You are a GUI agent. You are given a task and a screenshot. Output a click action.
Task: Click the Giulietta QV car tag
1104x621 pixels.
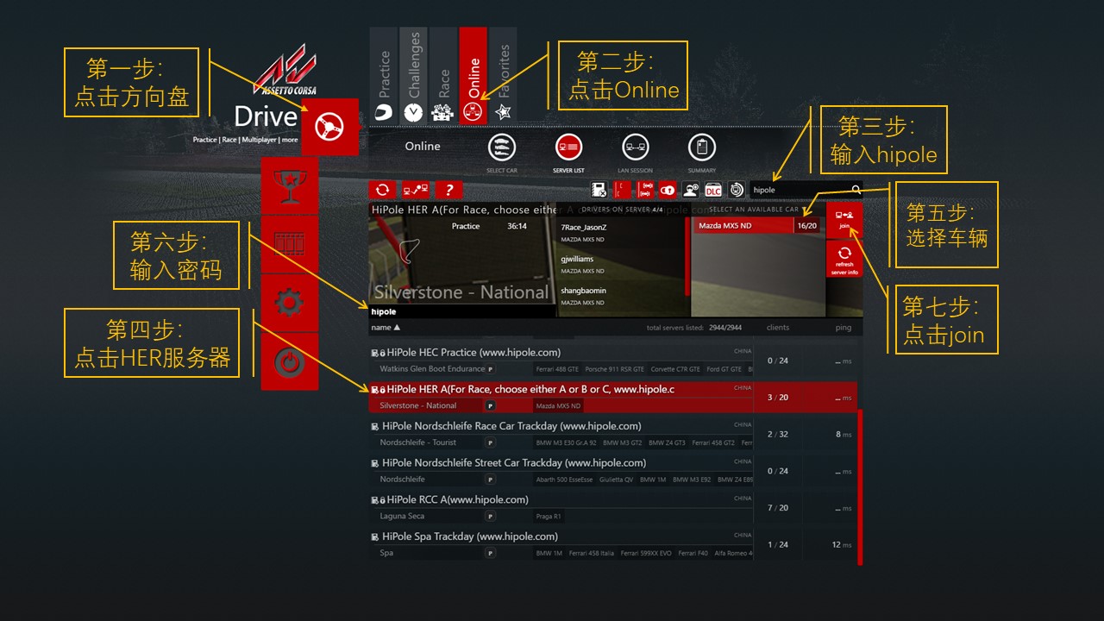[616, 480]
